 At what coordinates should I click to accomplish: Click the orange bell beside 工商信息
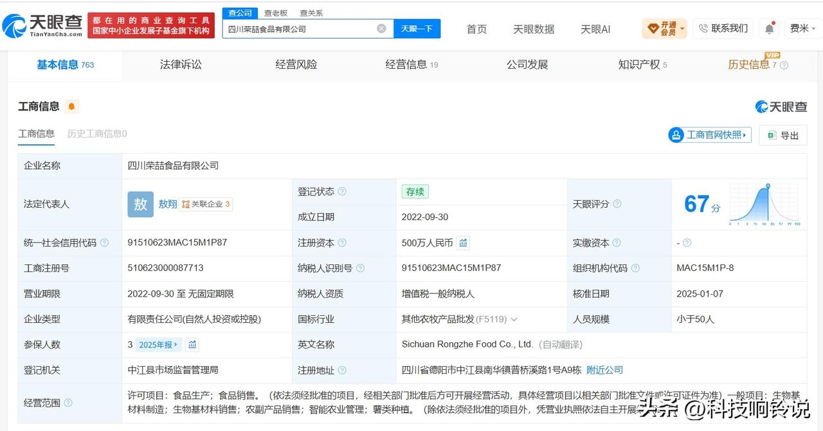coord(71,106)
